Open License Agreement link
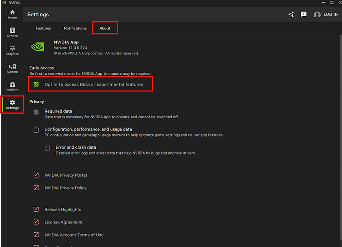 [x=63, y=222]
